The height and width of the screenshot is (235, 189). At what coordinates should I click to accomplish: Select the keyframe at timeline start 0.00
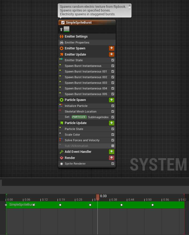point(6,205)
